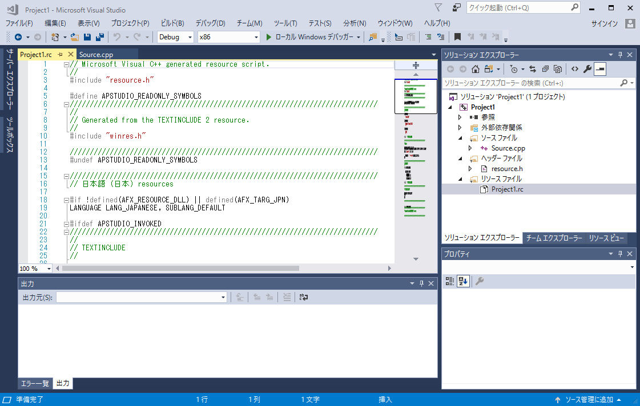Toggle auto-hide pin on the プロパティ panel
Screen dimensions: 640x406
(x=621, y=254)
